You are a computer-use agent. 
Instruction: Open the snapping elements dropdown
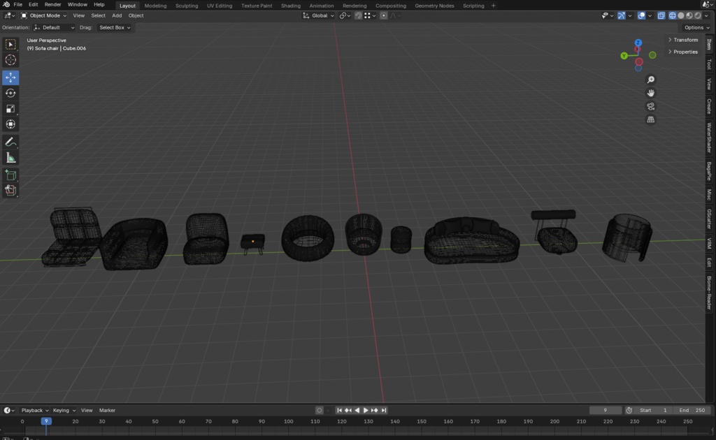[371, 15]
